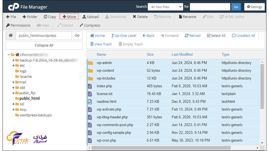
Task: Open the Compress tool
Action: [90, 25]
